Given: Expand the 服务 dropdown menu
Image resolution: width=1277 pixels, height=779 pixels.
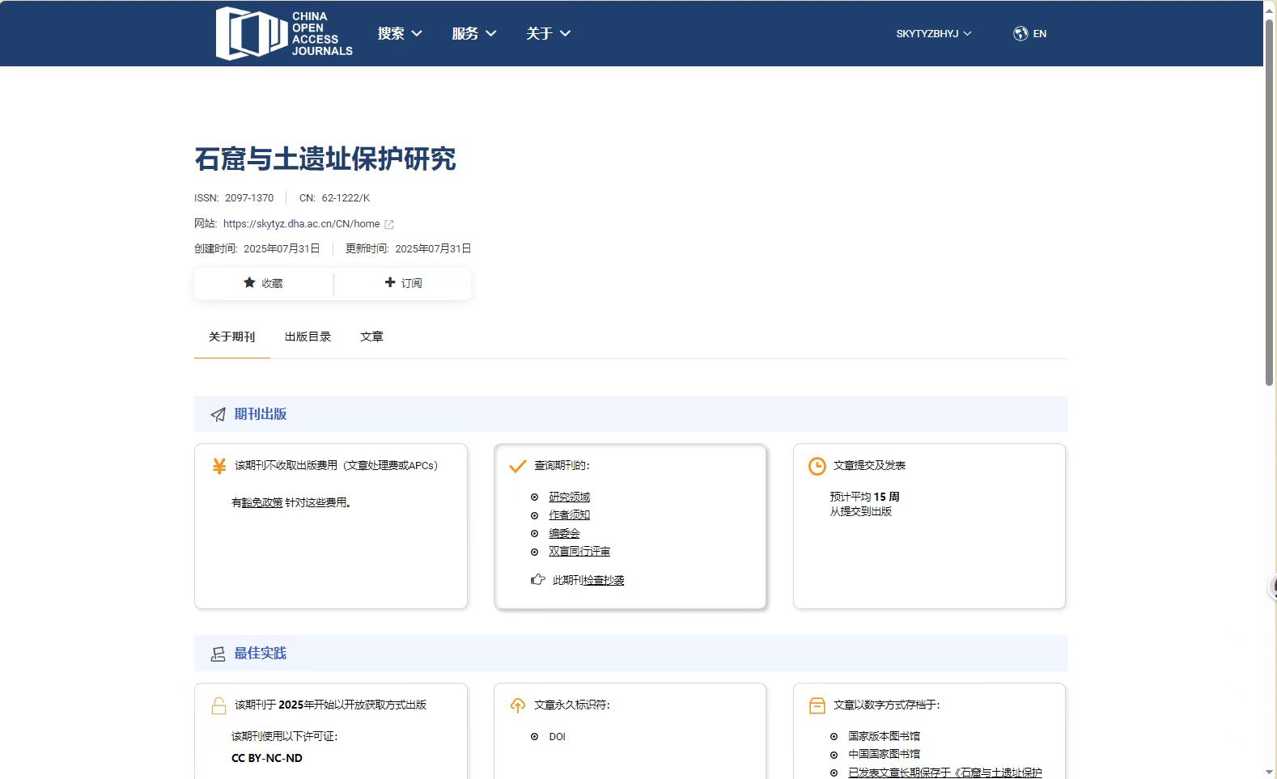Looking at the screenshot, I should click(x=473, y=33).
